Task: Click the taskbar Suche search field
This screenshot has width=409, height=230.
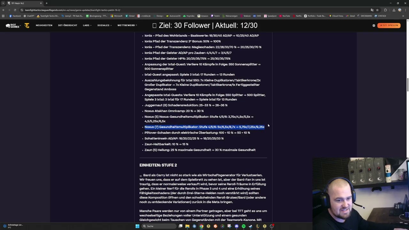Action: pyautogui.click(x=158, y=226)
